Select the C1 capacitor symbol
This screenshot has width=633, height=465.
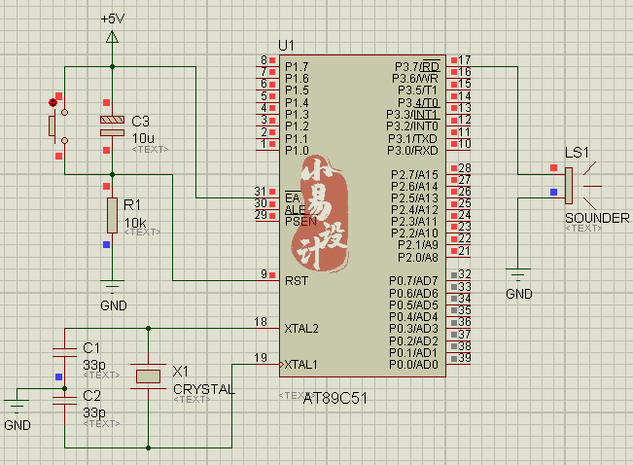(x=64, y=352)
